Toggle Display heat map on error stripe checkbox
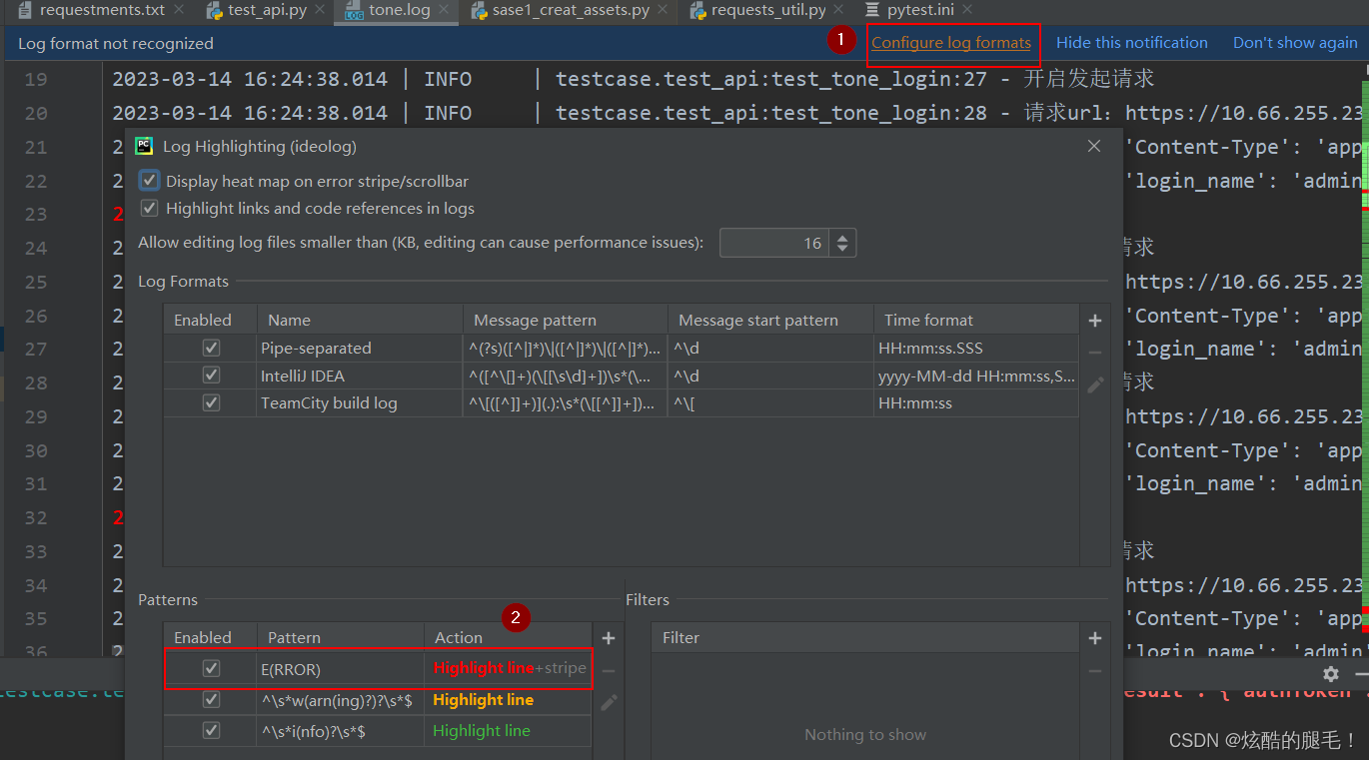 tap(149, 181)
